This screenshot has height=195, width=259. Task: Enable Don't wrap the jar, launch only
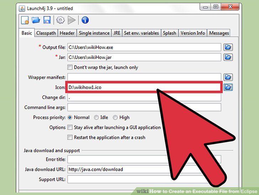(x=70, y=67)
